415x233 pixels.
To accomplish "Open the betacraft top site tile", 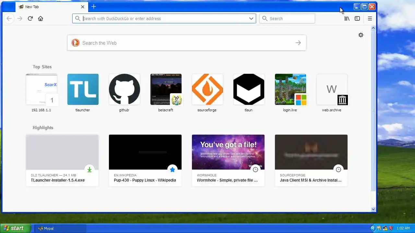I will point(166,93).
